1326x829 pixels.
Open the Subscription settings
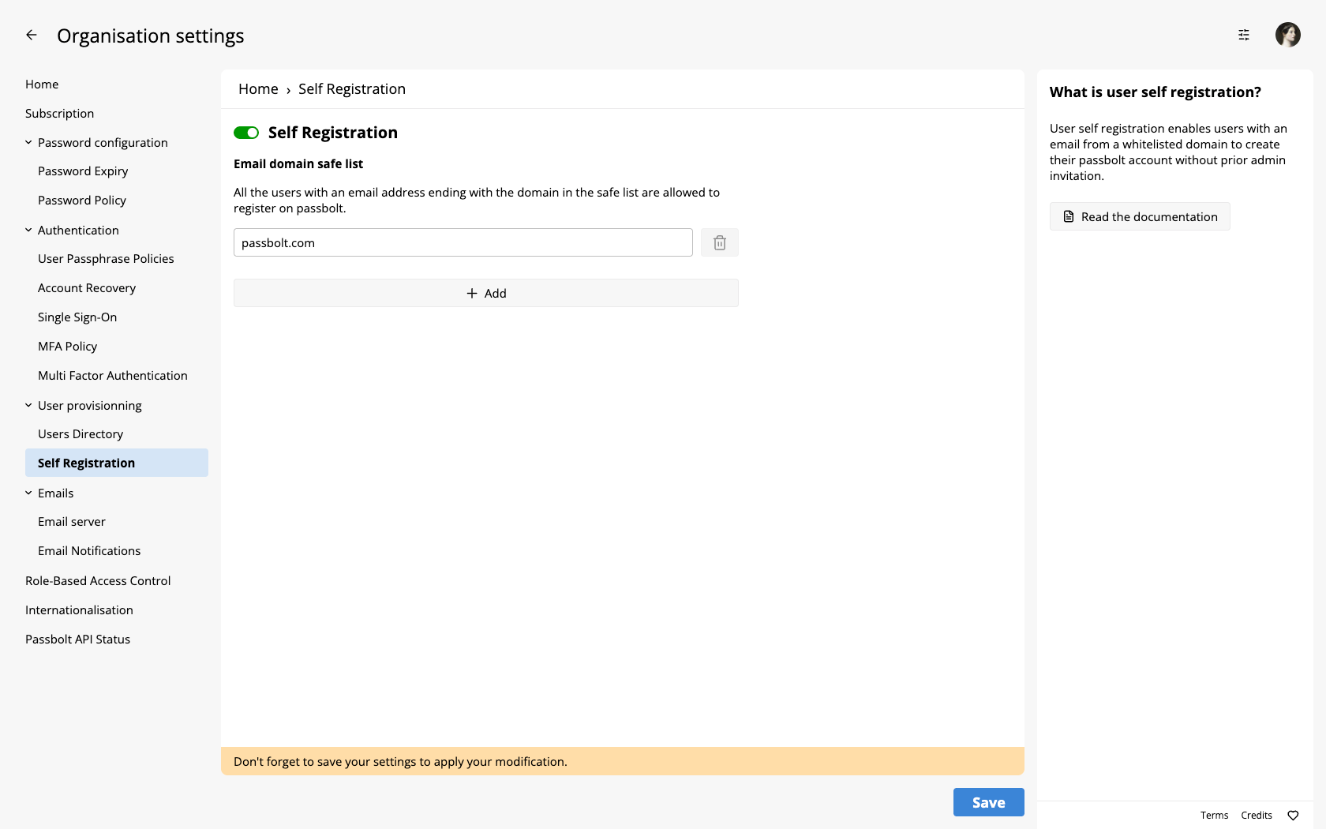(59, 114)
